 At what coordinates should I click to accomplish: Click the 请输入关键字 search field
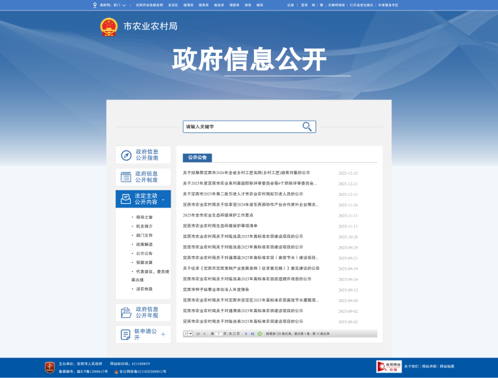(x=242, y=127)
